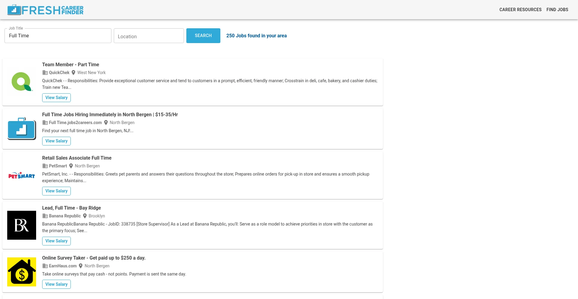Open Find Jobs menu item
The image size is (578, 299).
(x=557, y=10)
